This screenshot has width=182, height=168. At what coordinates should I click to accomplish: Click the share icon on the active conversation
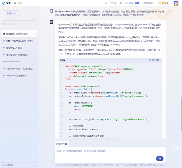coord(35,34)
